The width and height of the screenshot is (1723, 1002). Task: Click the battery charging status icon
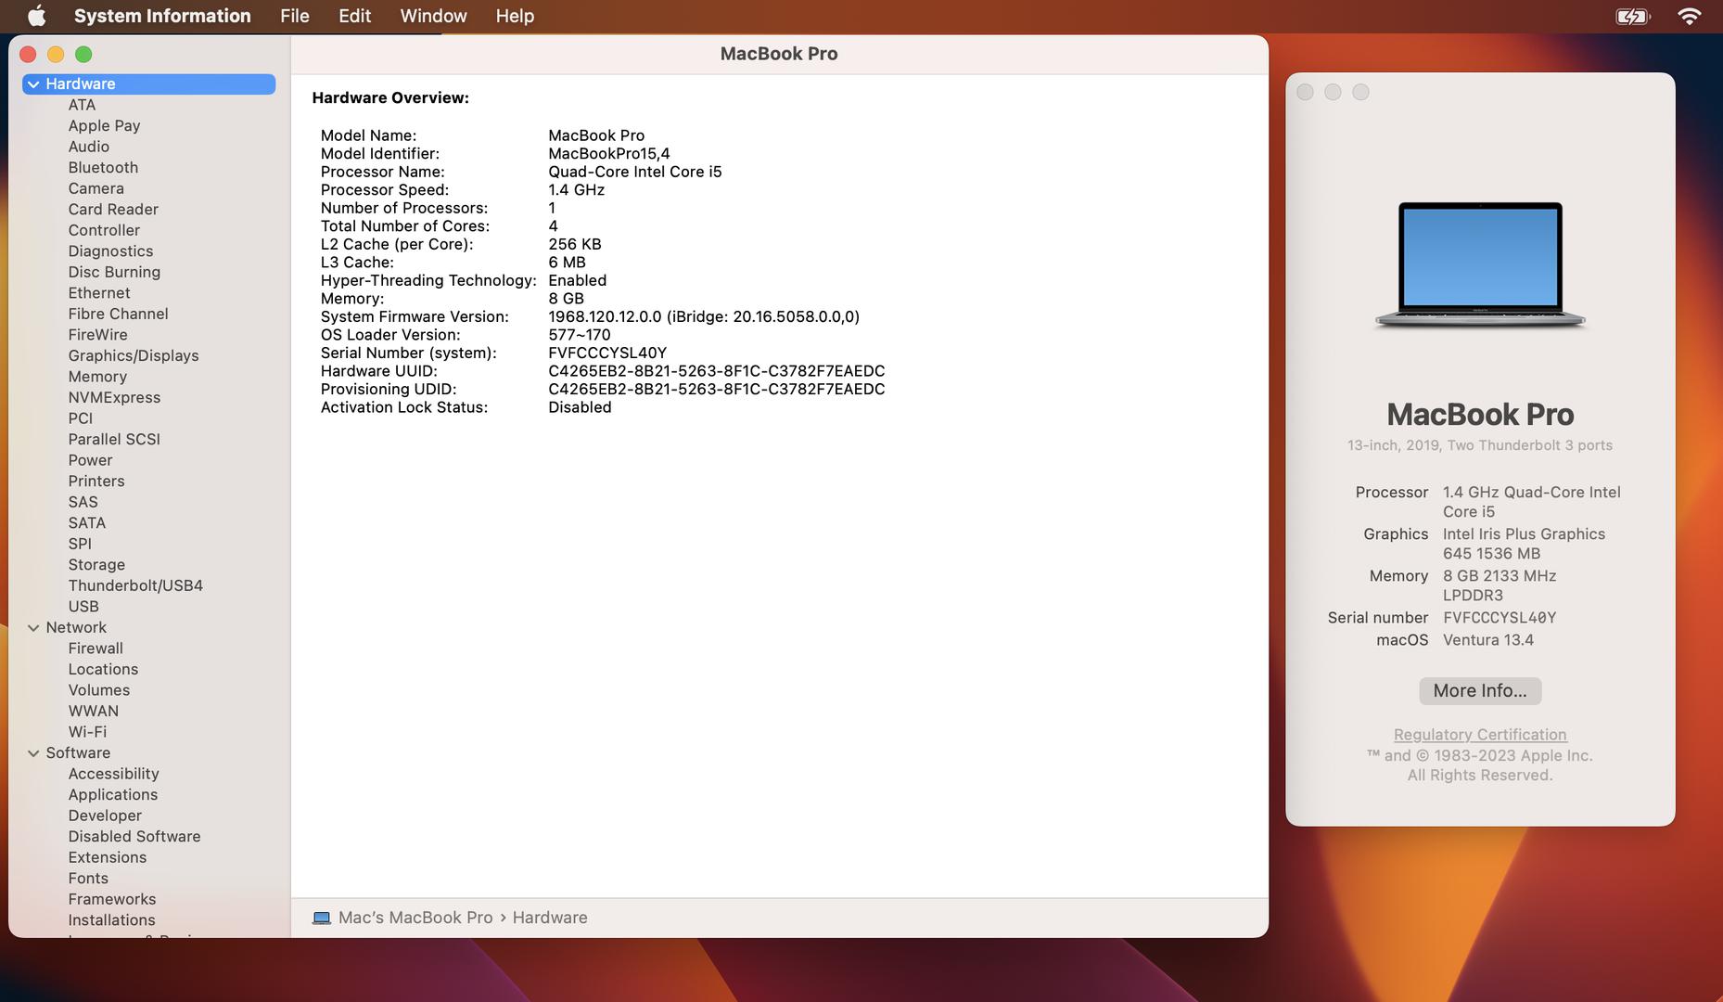coord(1632,16)
